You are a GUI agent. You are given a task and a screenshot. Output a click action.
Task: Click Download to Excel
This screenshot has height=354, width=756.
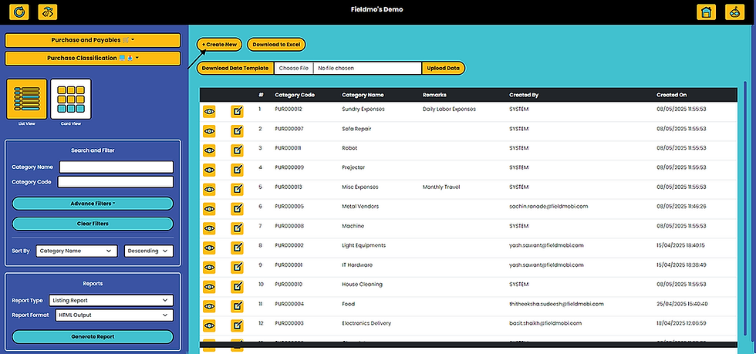tap(276, 45)
